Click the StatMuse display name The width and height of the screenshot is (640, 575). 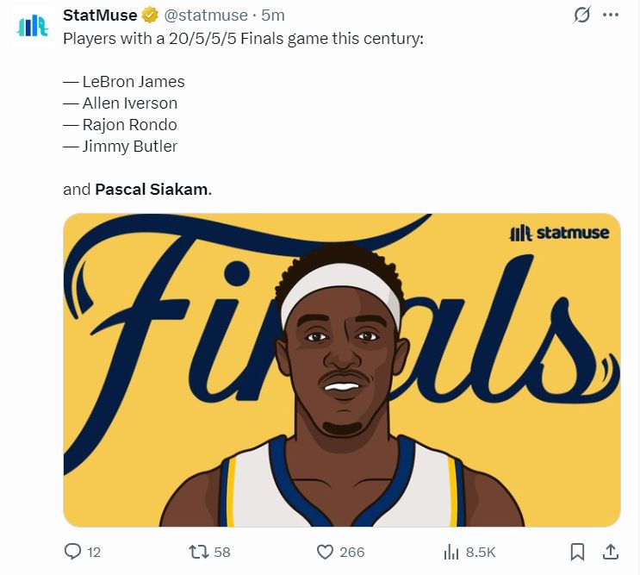(100, 16)
